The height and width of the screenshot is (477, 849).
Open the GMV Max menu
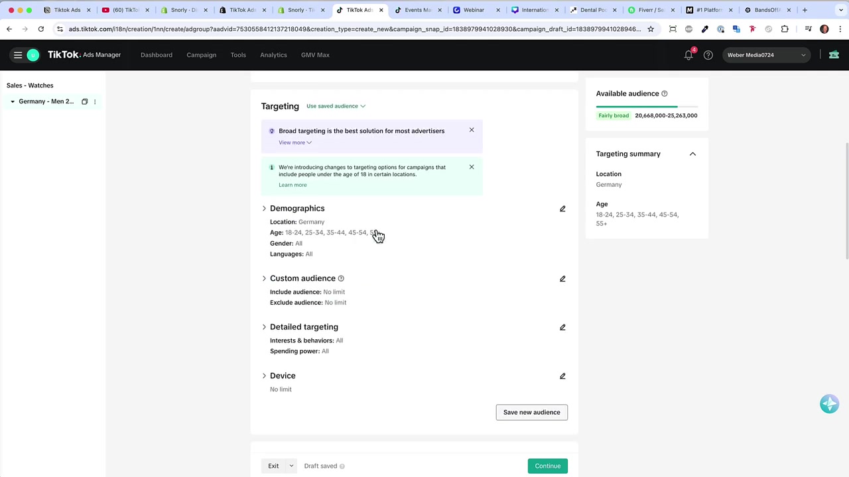[315, 55]
